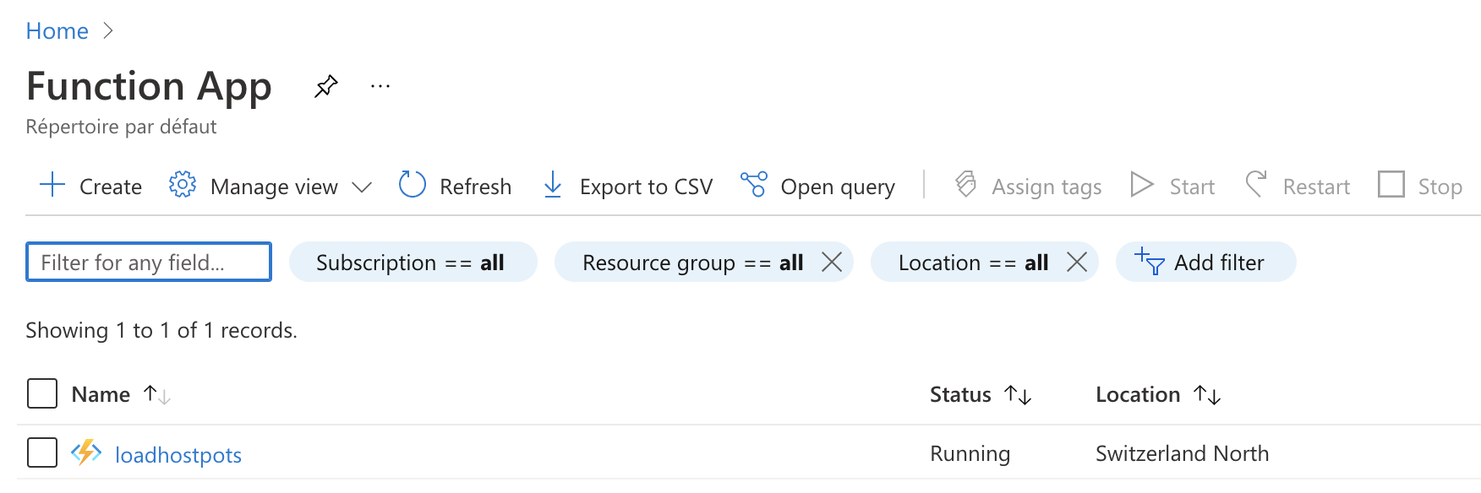Click the Start play icon
This screenshot has width=1481, height=493.
point(1142,184)
